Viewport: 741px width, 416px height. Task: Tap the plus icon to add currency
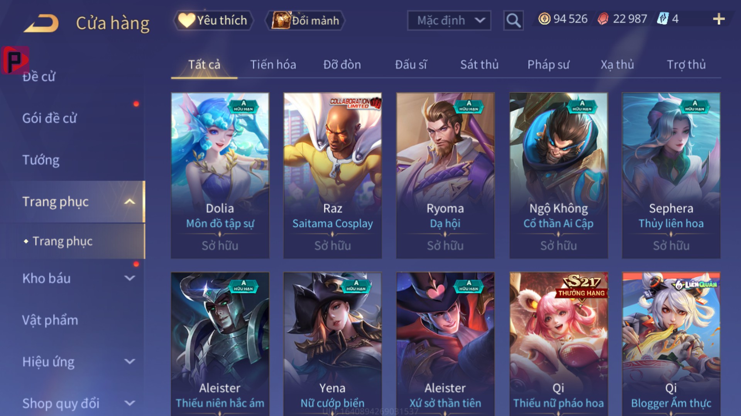click(x=719, y=19)
